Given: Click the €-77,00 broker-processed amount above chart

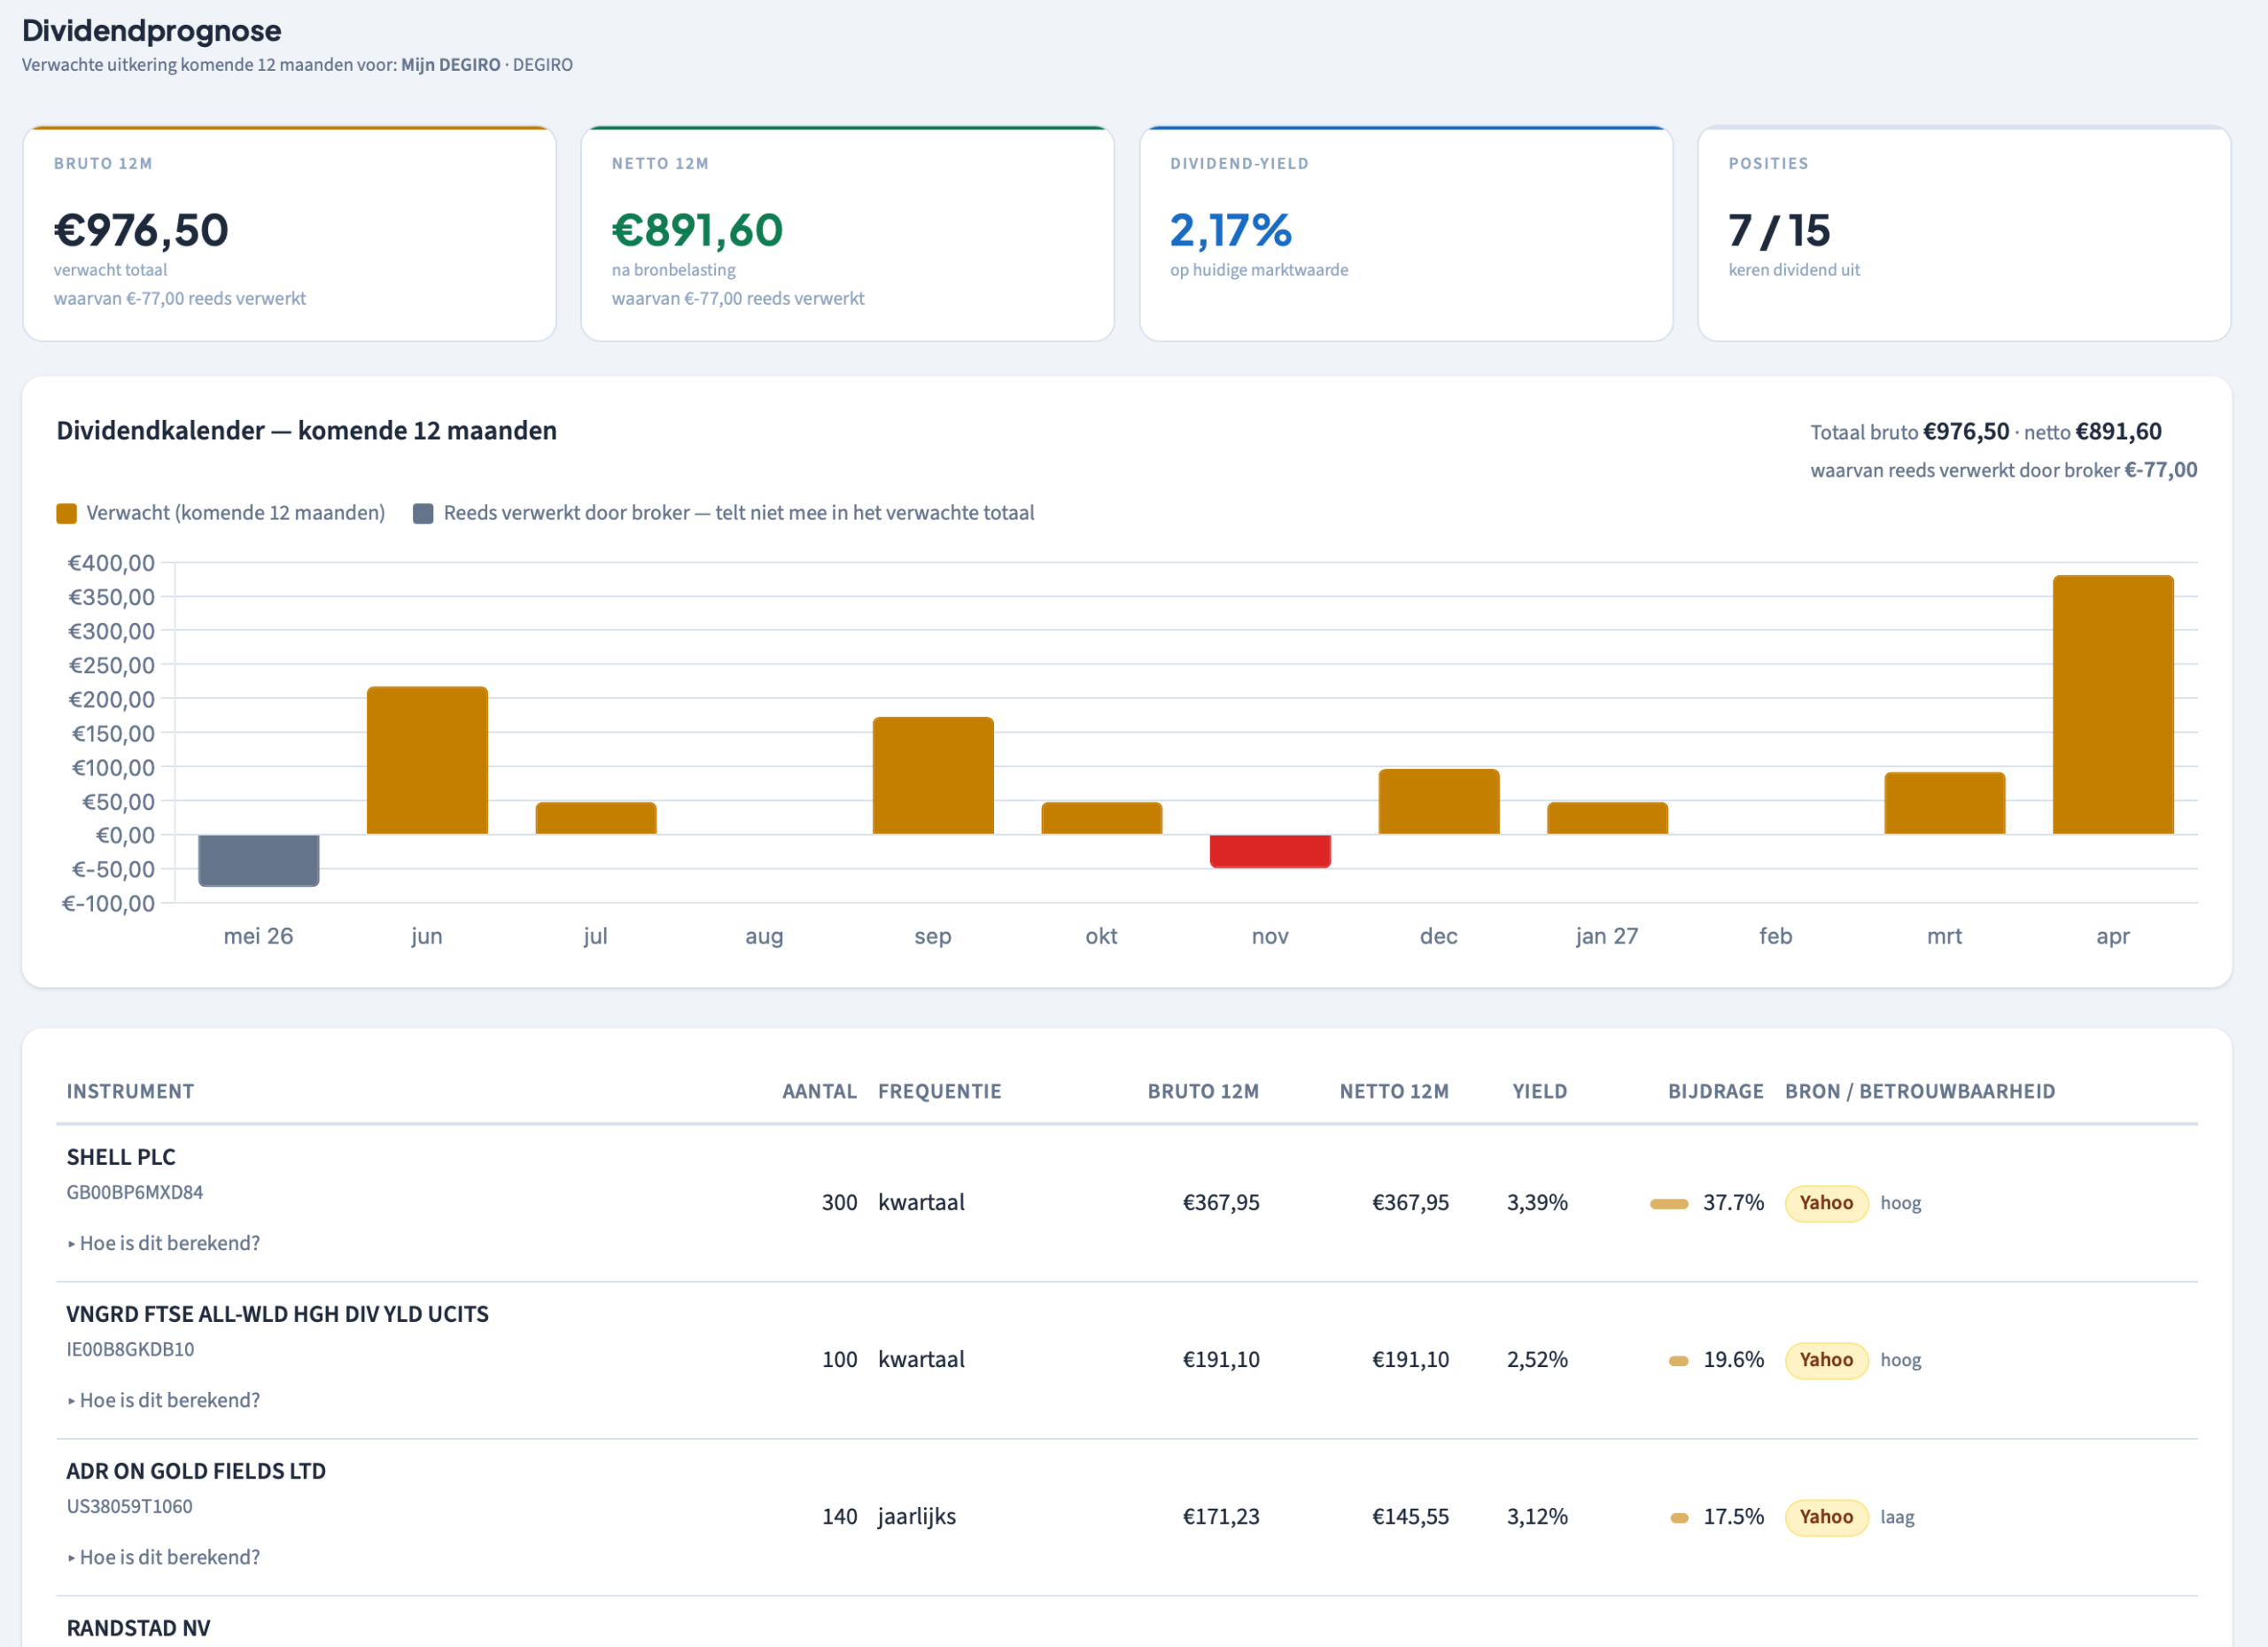Looking at the screenshot, I should tap(2161, 470).
